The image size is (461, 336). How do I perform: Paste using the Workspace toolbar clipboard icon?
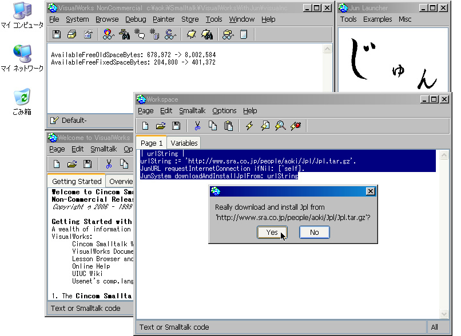pyautogui.click(x=228, y=126)
